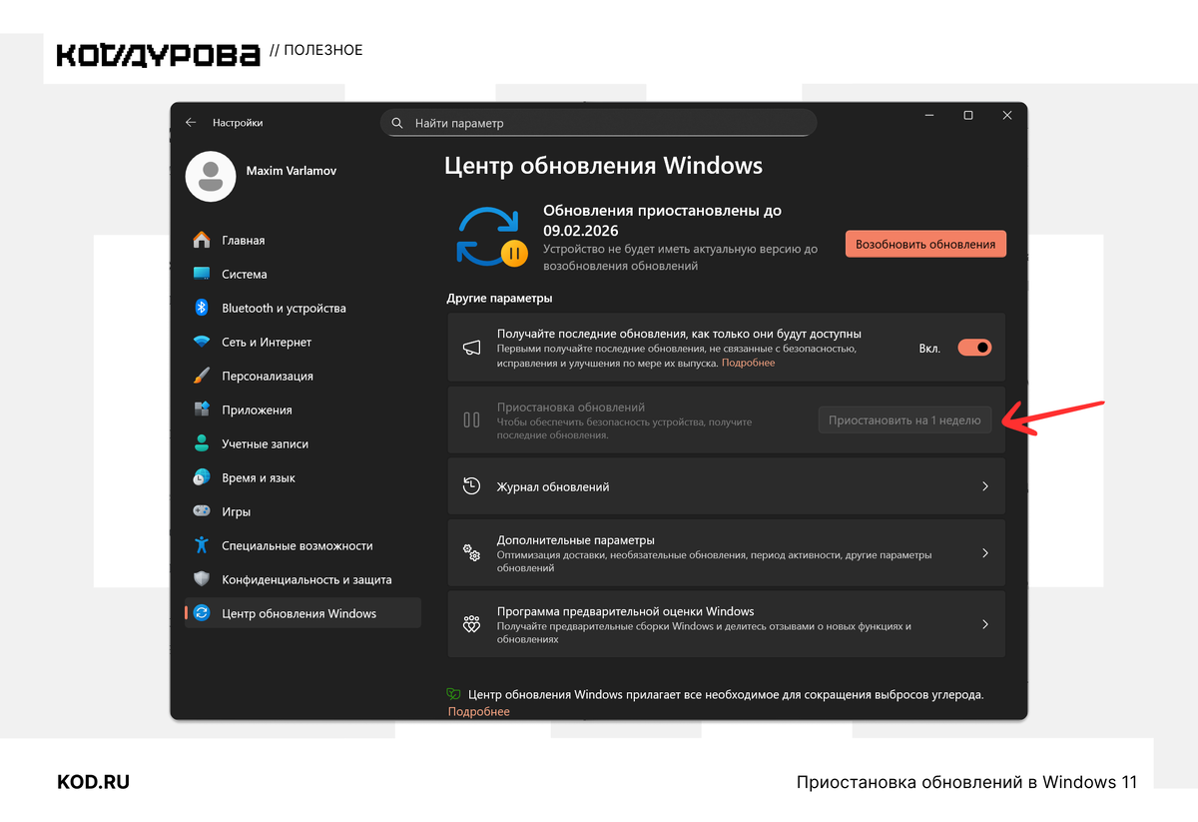Click the megaphone icon for latest updates

pos(472,348)
